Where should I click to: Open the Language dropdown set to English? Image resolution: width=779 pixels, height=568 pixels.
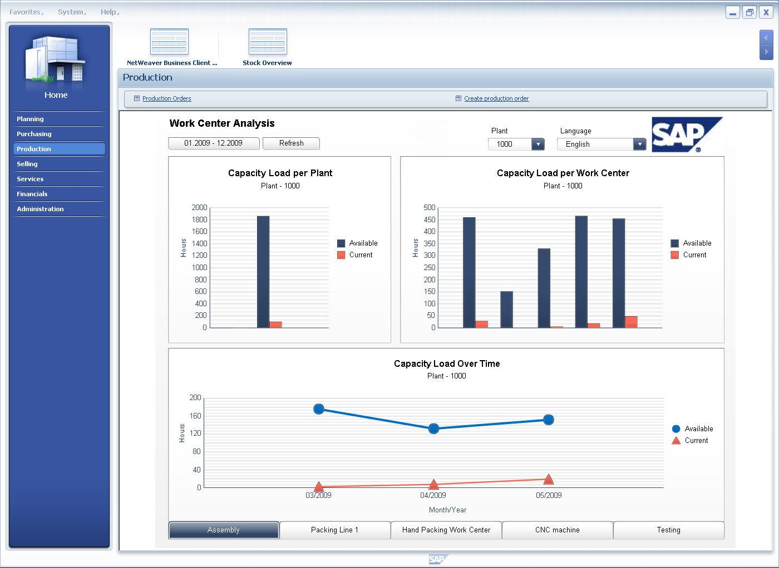(x=639, y=145)
